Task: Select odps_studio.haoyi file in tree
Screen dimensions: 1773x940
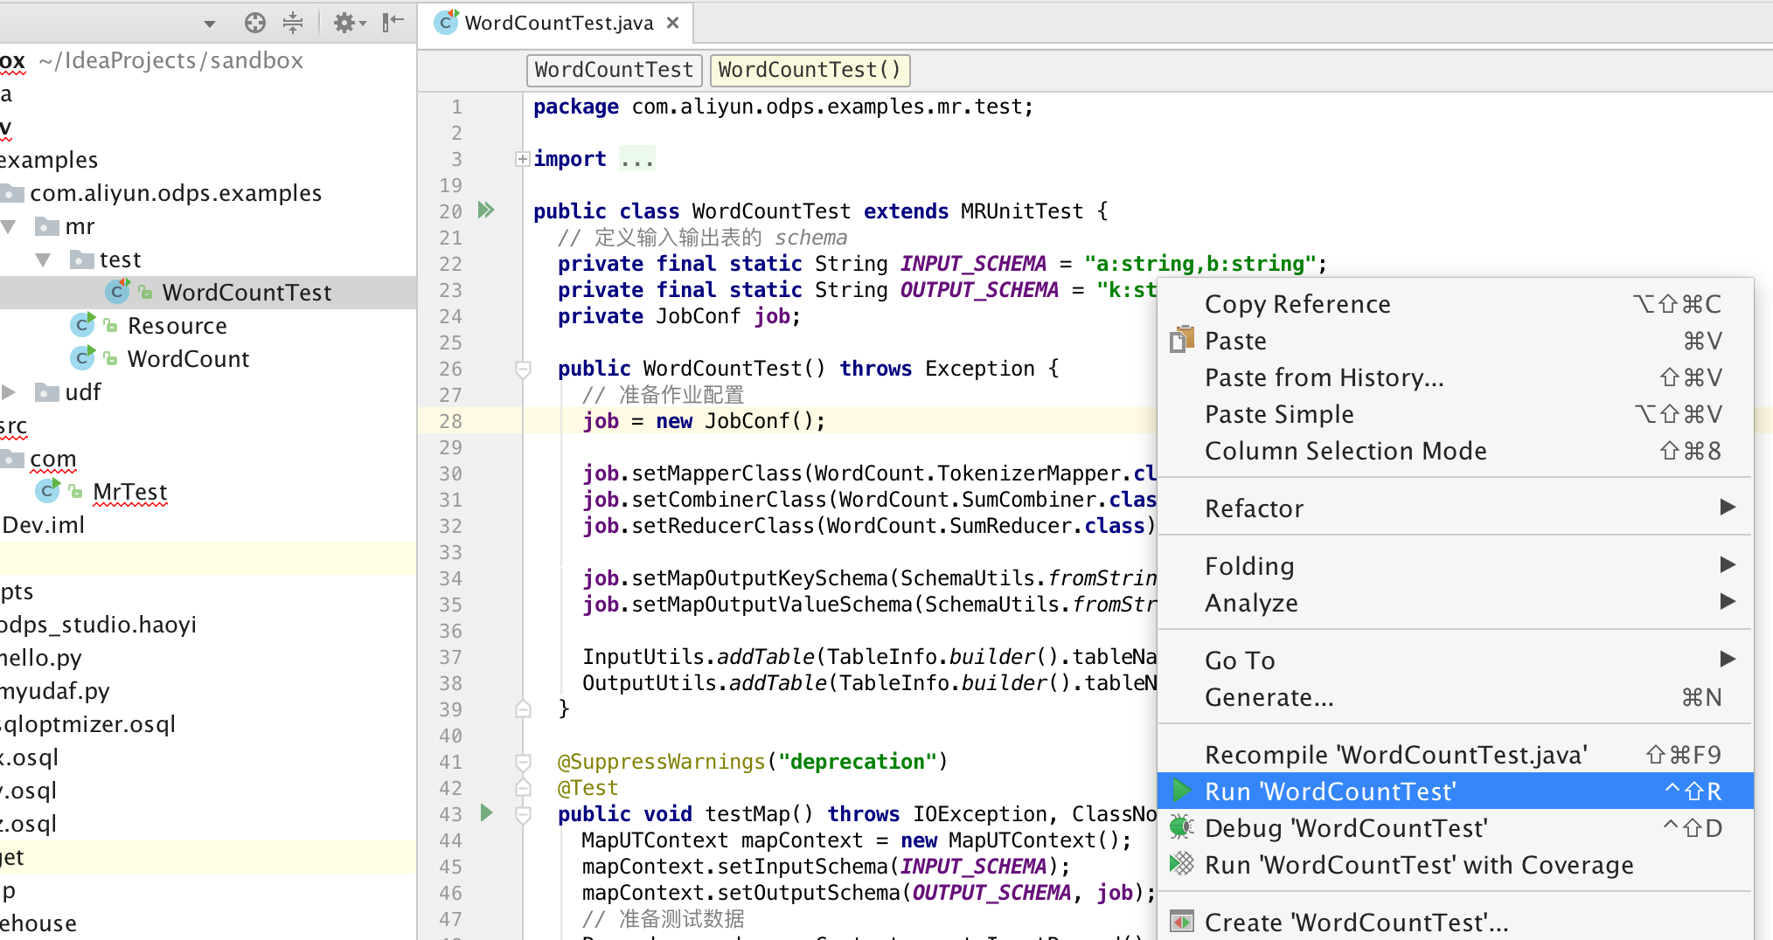Action: point(98,625)
